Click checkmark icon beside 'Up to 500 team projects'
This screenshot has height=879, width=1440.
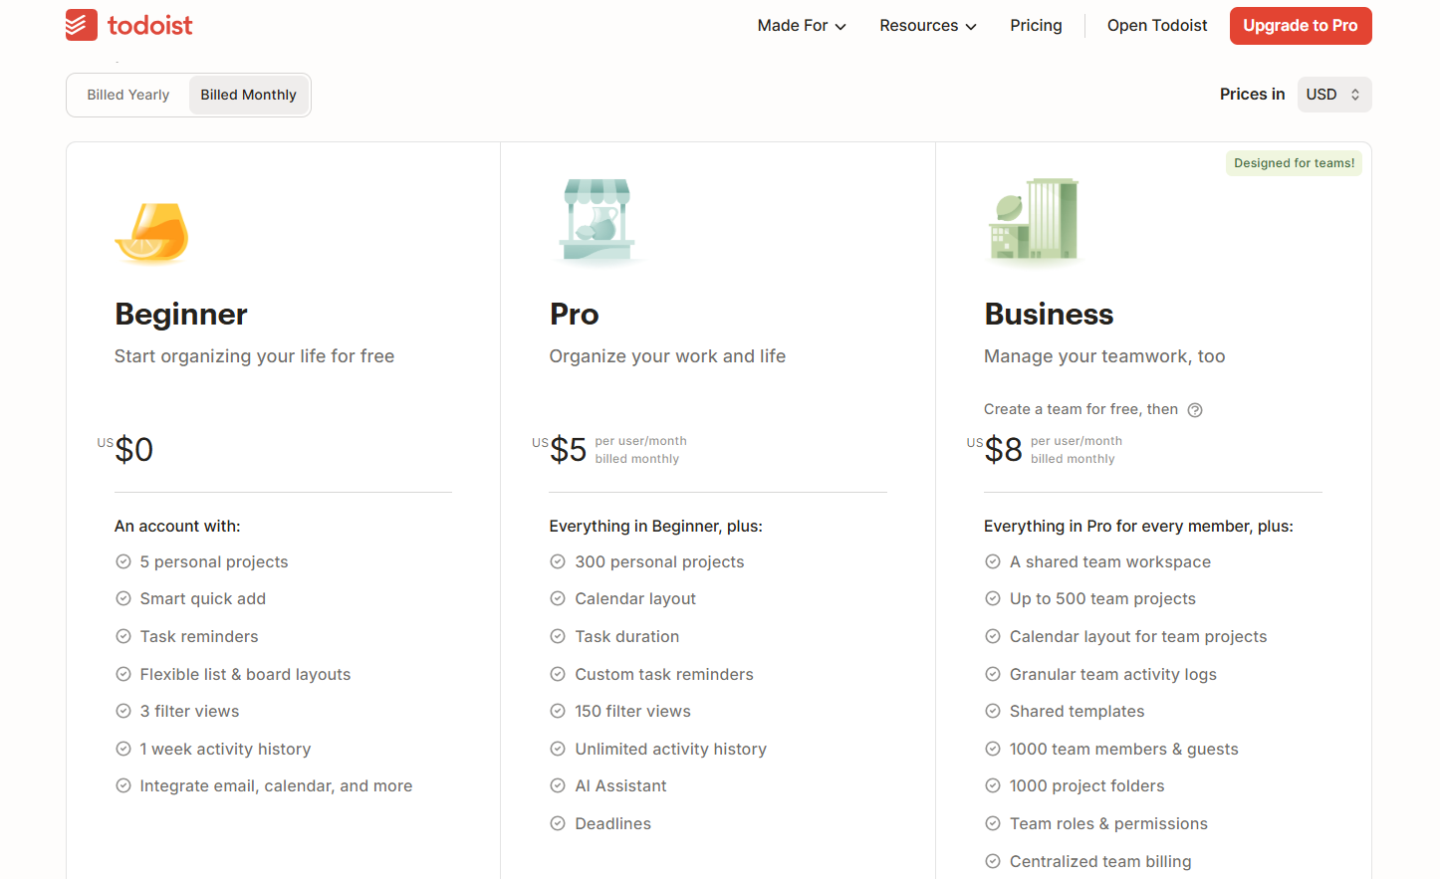(993, 598)
